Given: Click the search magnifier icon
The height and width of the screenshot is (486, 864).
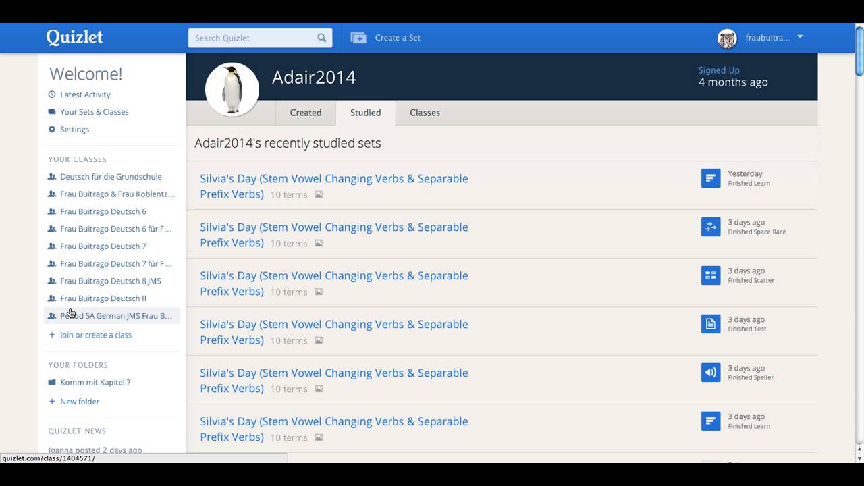Looking at the screenshot, I should coord(322,38).
